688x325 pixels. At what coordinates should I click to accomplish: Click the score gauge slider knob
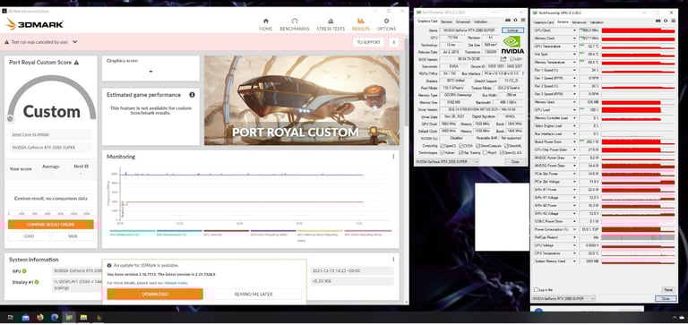tap(10, 119)
